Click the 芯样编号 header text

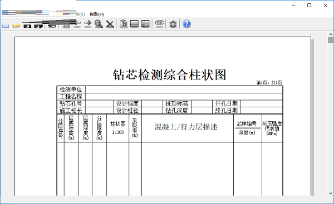247,124
